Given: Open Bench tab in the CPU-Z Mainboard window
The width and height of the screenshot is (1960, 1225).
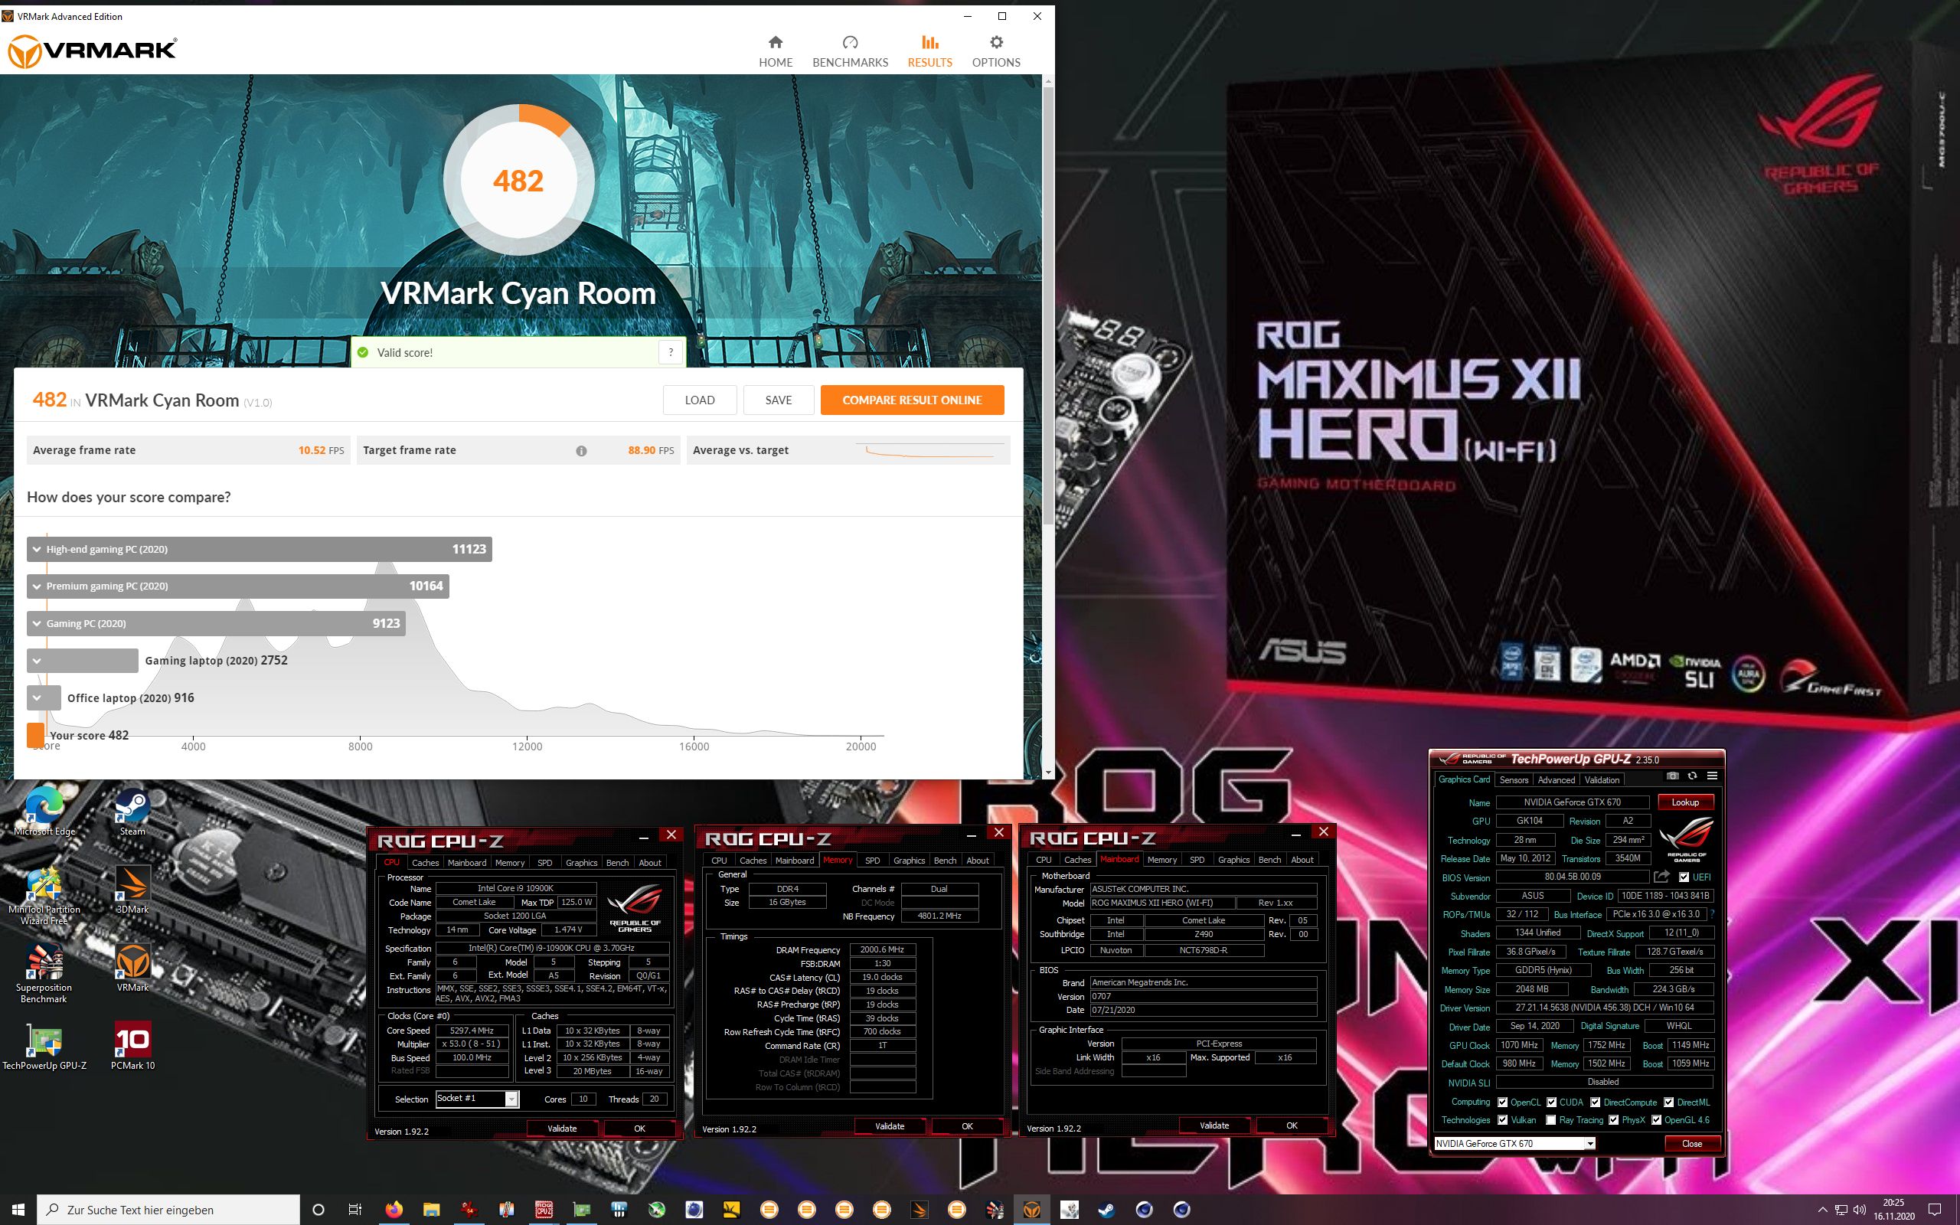Looking at the screenshot, I should (1269, 860).
